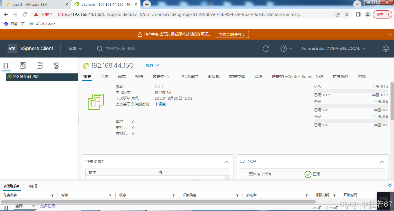The height and width of the screenshot is (211, 394).
Task: Switch to the 监控 tab
Action: coord(105,77)
